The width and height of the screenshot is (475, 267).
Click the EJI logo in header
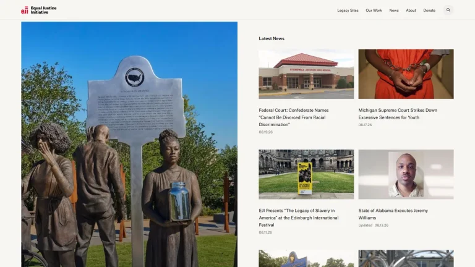pos(39,11)
